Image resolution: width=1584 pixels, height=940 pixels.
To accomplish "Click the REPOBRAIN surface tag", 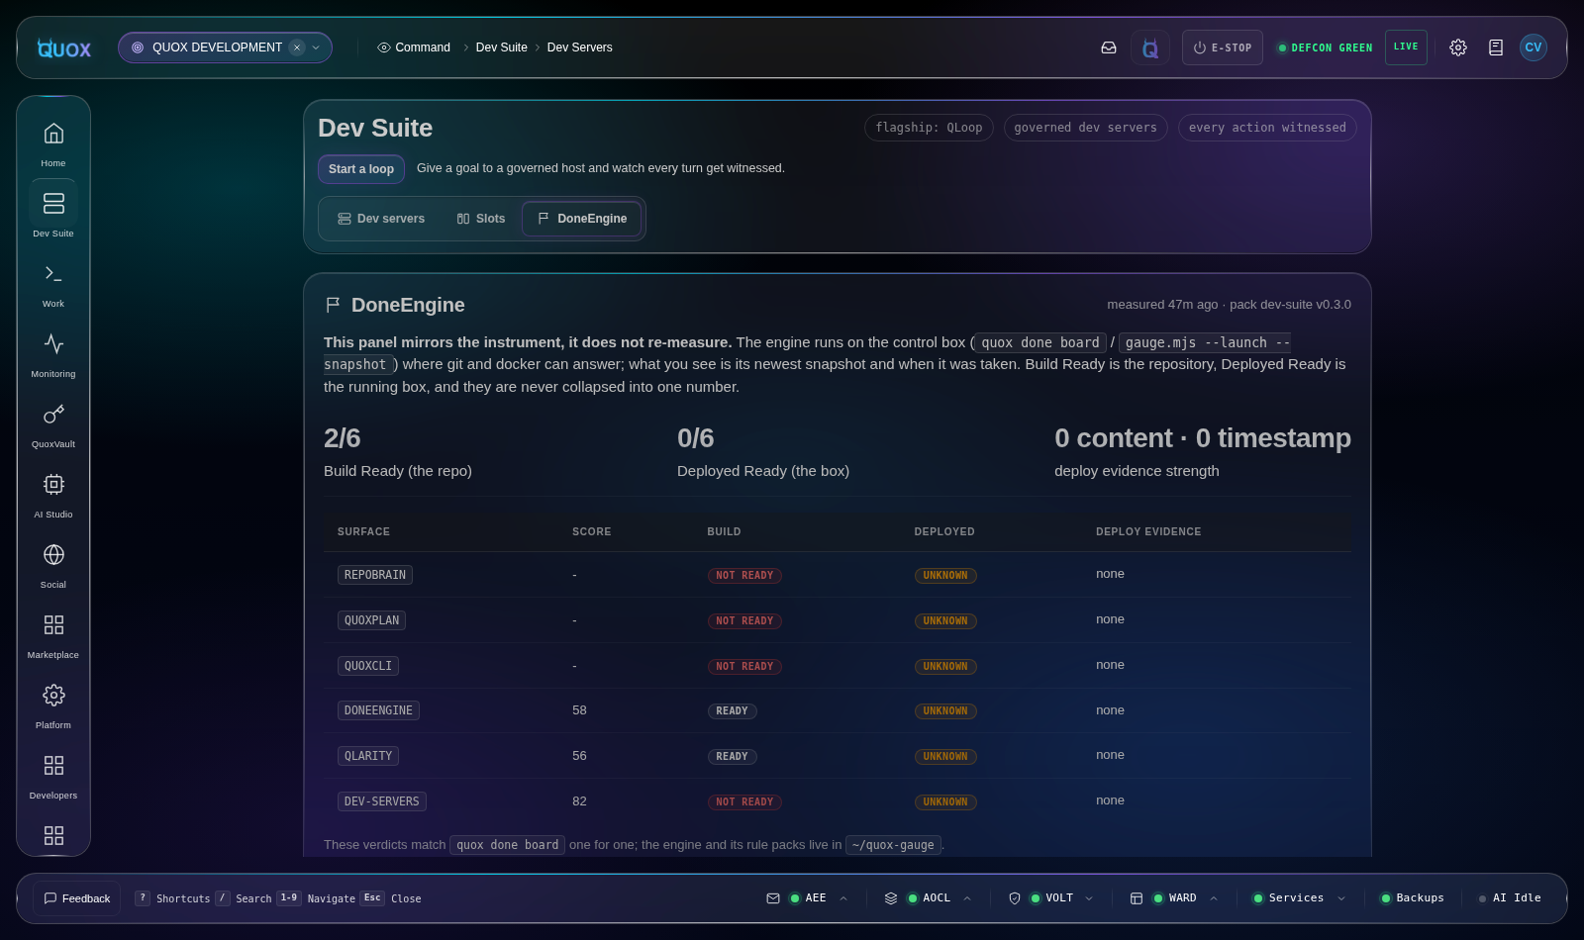I will 375,575.
